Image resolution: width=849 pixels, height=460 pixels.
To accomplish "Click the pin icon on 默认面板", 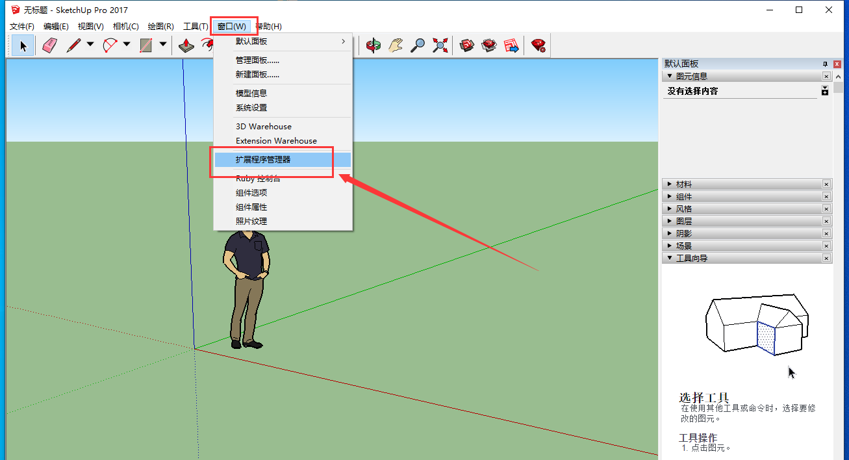I will 825,64.
